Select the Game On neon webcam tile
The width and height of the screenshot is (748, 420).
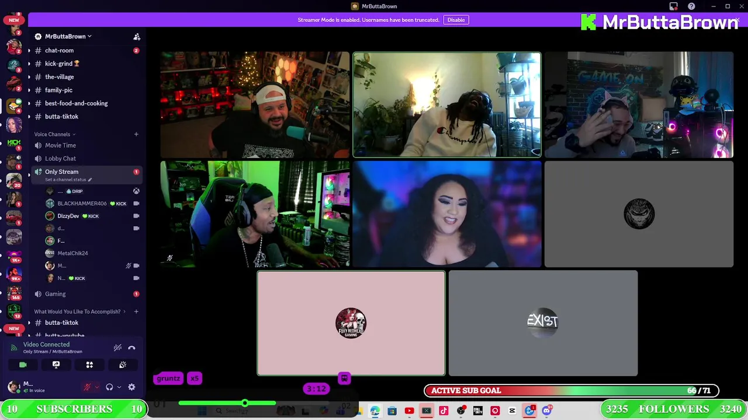click(639, 105)
